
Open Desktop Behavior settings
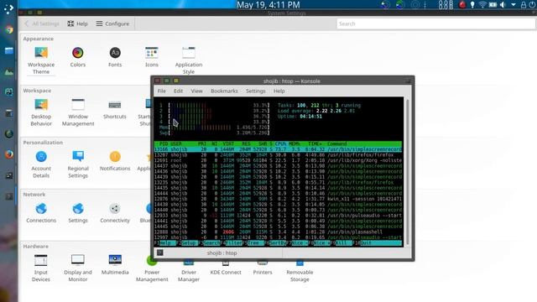41,112
